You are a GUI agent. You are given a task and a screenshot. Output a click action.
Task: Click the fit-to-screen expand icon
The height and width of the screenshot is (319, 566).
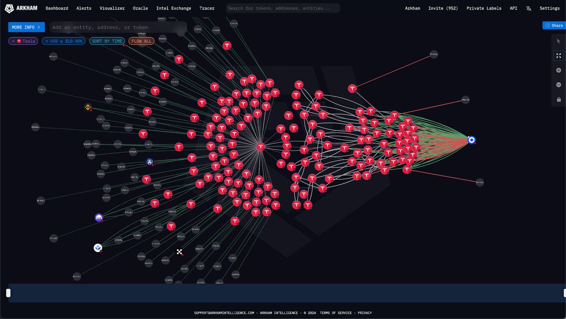tap(558, 55)
